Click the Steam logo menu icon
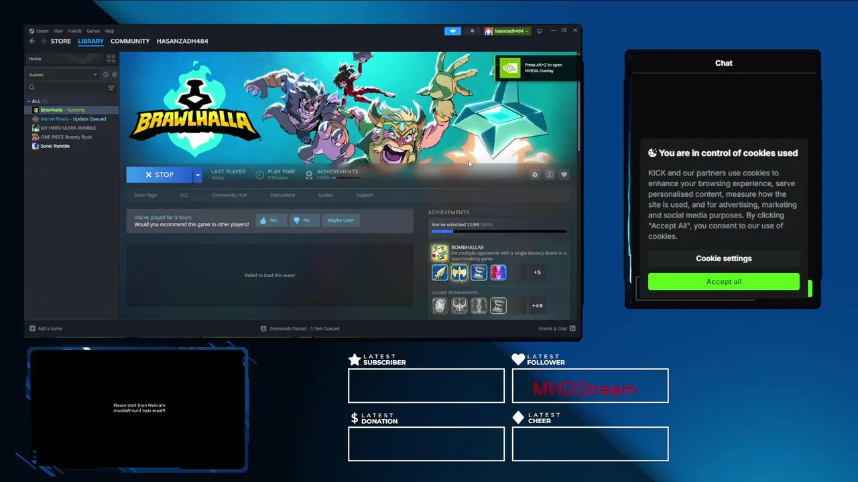 (x=32, y=31)
